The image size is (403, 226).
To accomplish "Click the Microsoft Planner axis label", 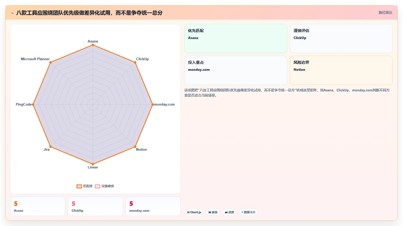I will [x=35, y=59].
